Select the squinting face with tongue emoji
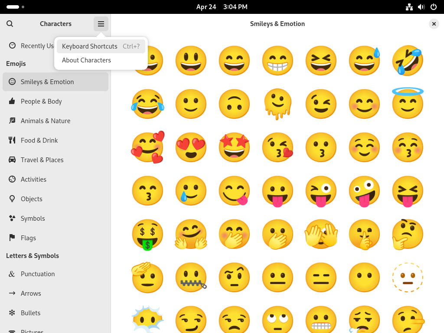 pyautogui.click(x=408, y=191)
